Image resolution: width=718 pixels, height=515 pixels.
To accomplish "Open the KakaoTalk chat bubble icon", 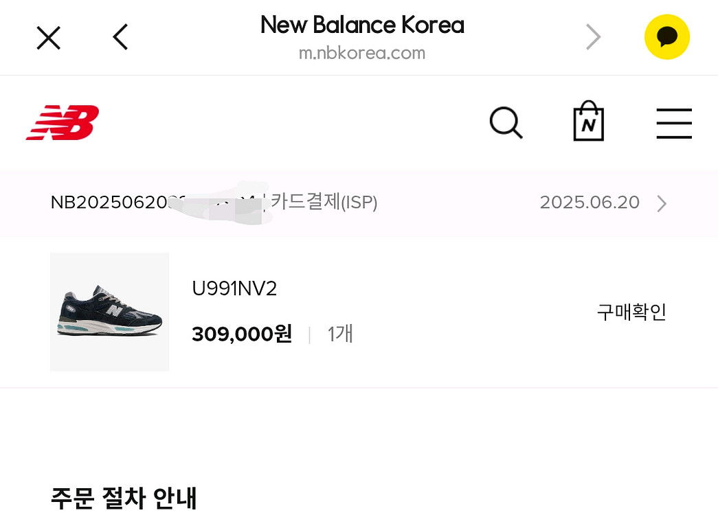I will [666, 36].
